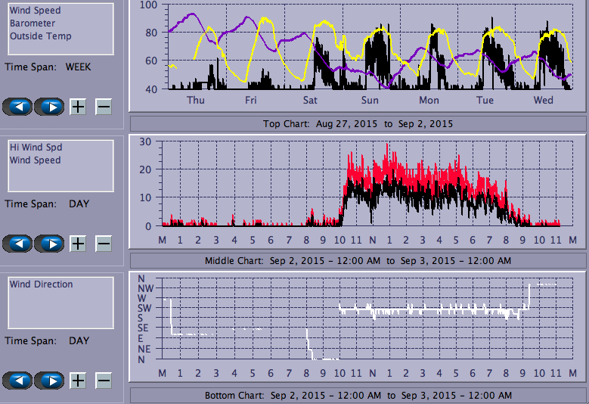Click the Middle Chart date range caption
Image resolution: width=589 pixels, height=404 pixels.
(358, 261)
